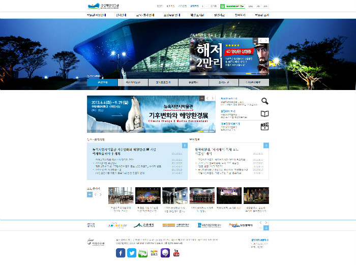Select the third gray quick tab

pos(163,82)
